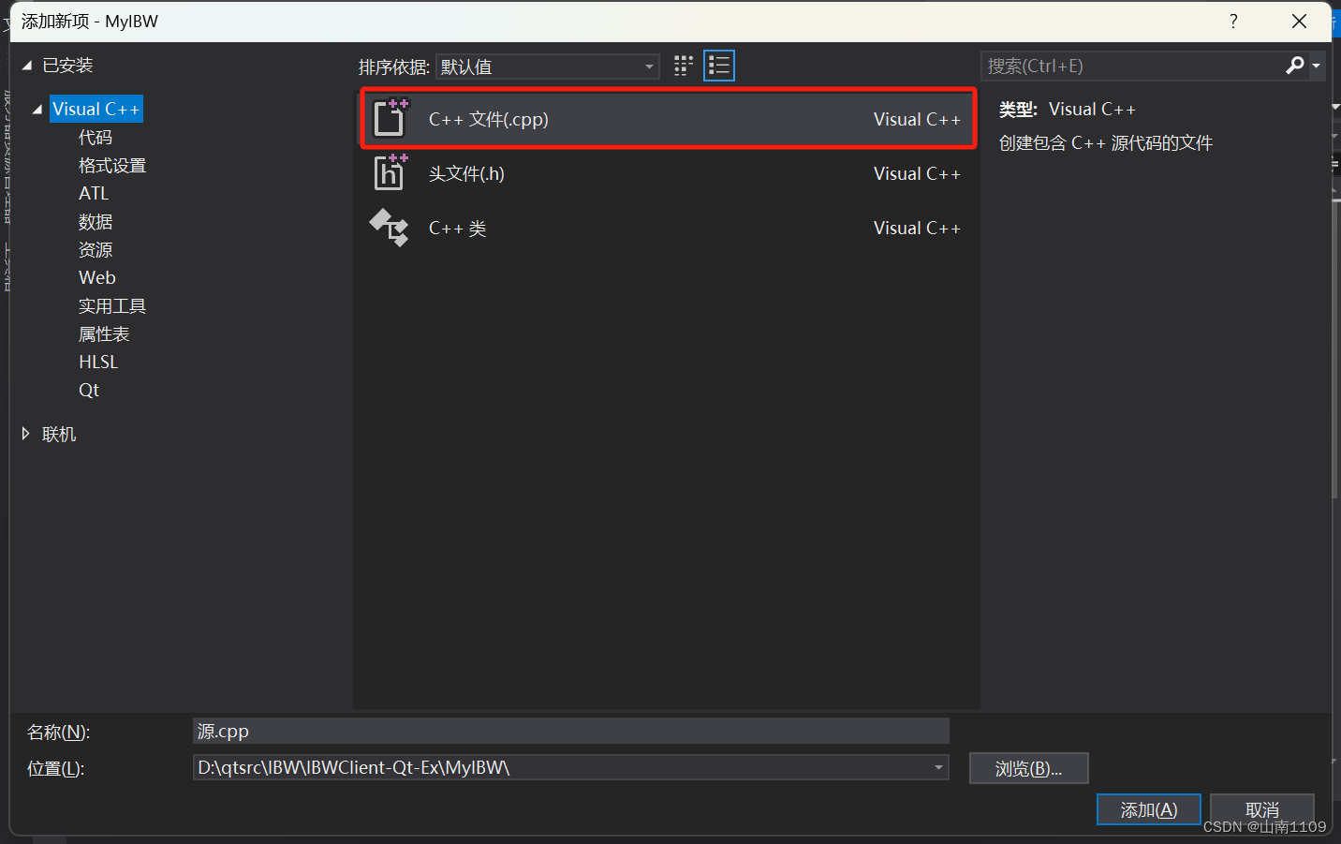Click the 取消 cancel button

[1262, 809]
